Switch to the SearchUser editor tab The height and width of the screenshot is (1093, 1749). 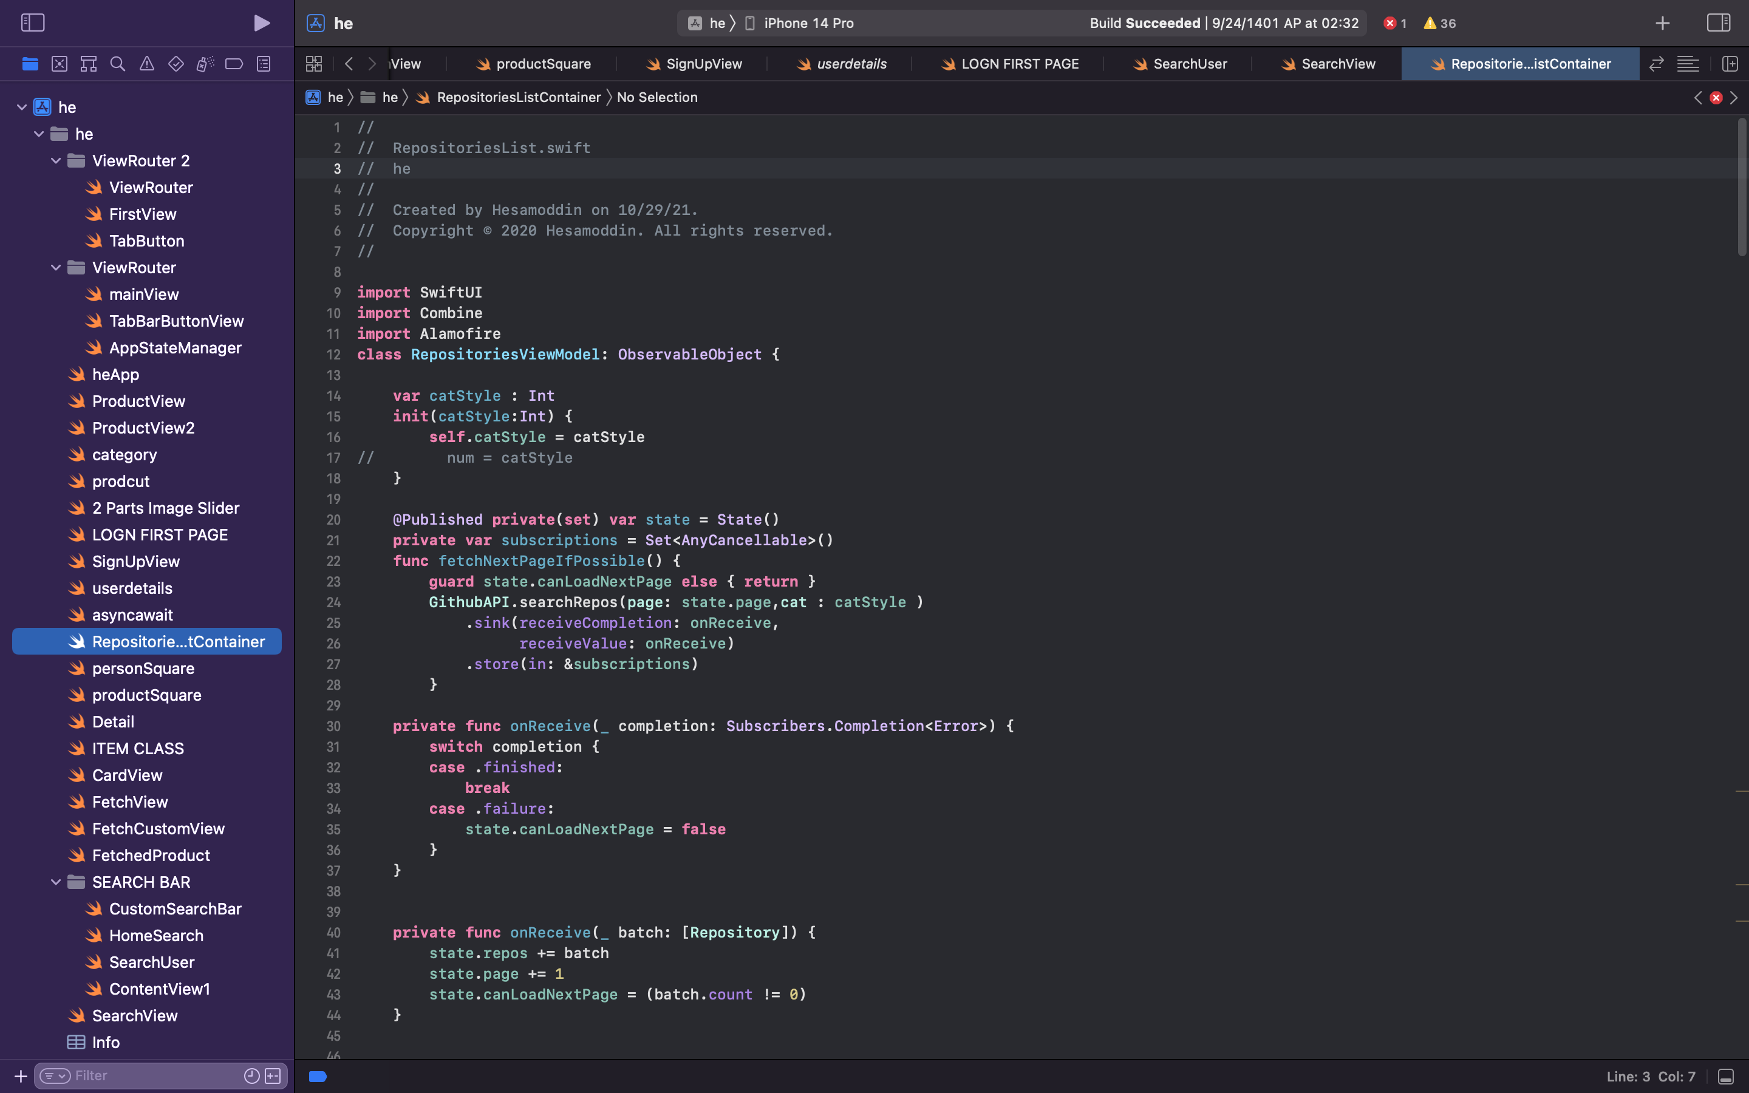tap(1189, 64)
